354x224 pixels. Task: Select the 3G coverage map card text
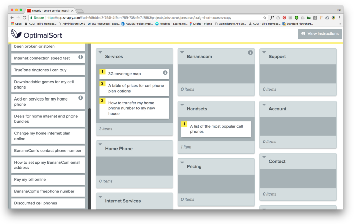coord(124,74)
